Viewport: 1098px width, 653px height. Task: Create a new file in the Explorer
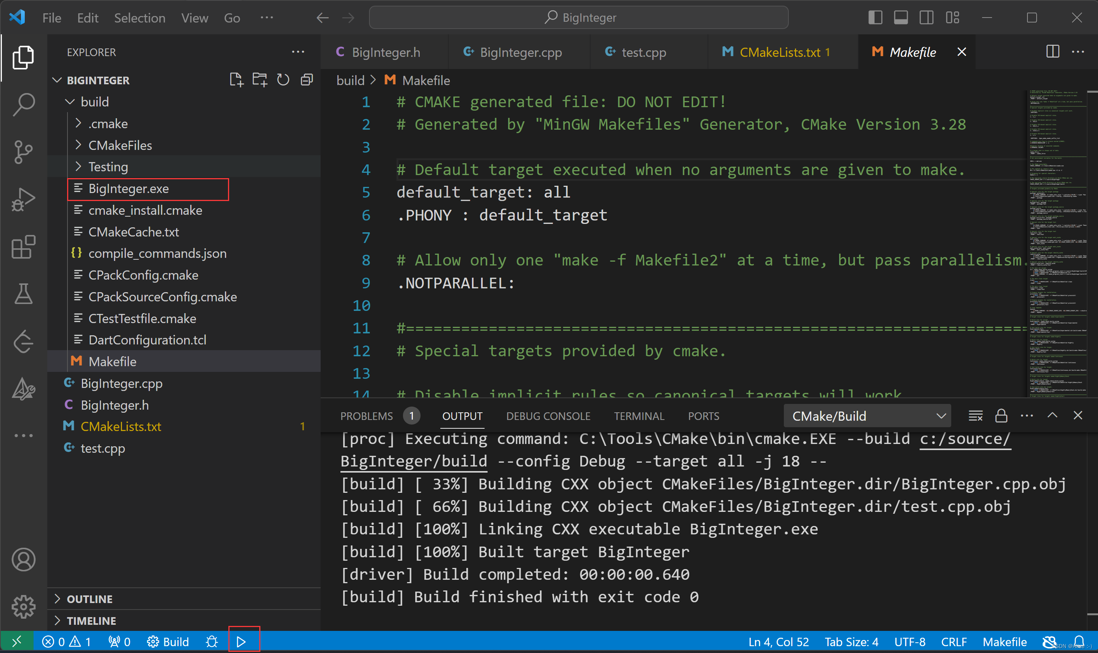point(237,80)
